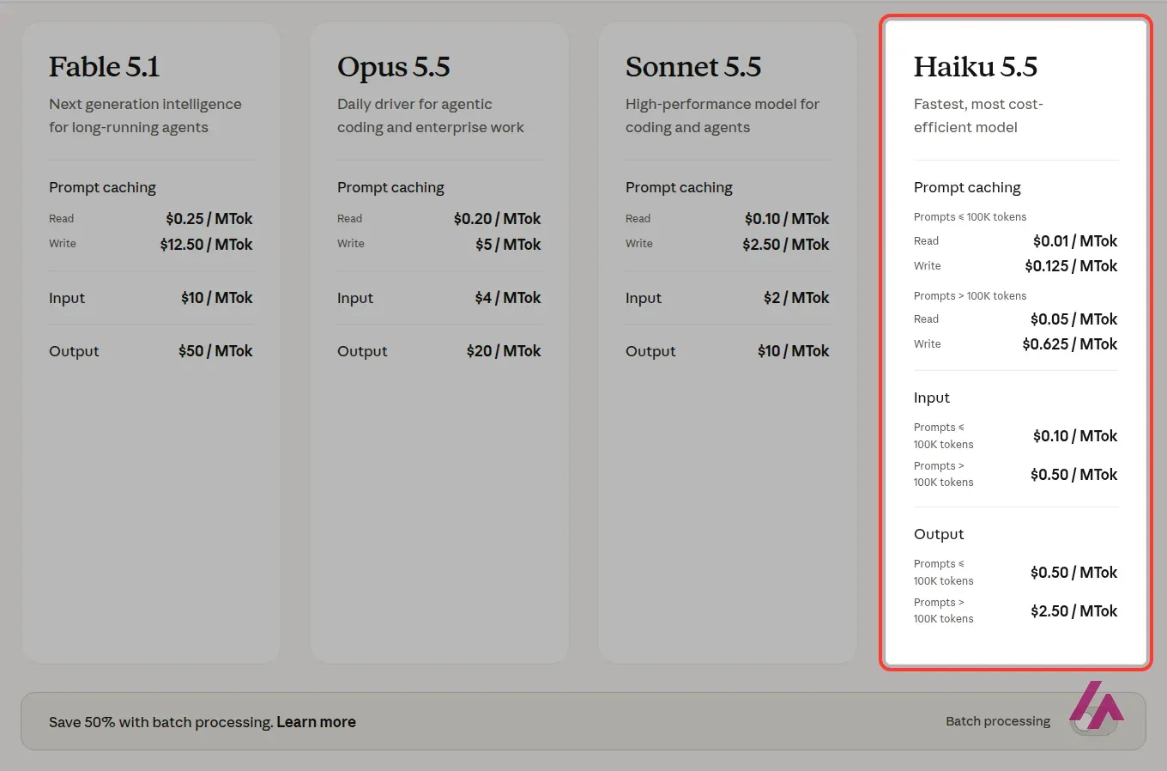Click the 'Save 50% with batch processing' text
Viewport: 1167px width, 771px height.
(161, 722)
